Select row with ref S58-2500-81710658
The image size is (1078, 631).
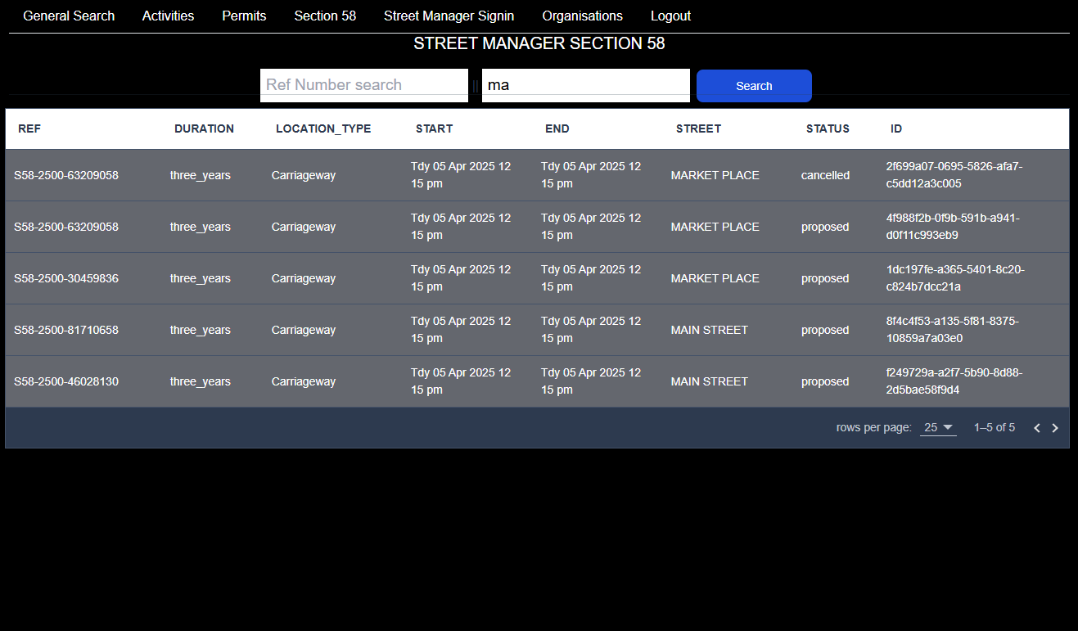click(66, 330)
